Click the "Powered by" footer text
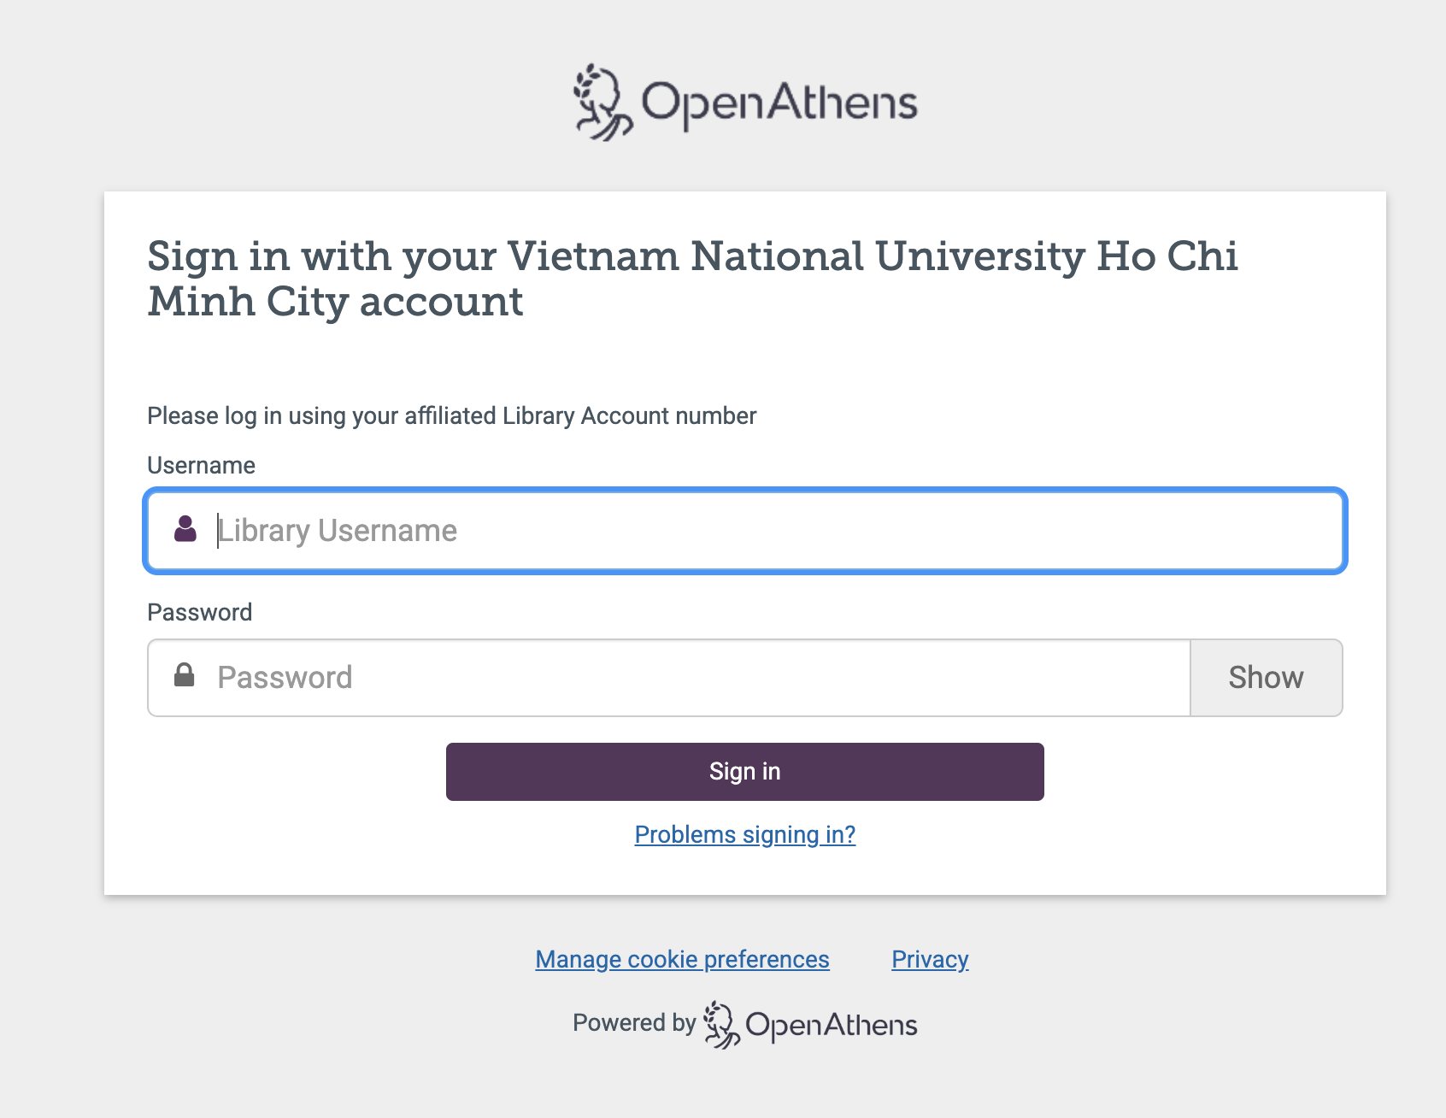 (634, 1022)
